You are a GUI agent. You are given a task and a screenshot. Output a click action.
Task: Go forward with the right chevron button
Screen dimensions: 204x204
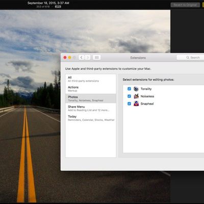tap(88, 58)
